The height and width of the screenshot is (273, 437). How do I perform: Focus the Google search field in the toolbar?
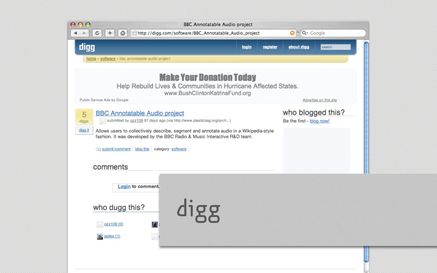(333, 33)
